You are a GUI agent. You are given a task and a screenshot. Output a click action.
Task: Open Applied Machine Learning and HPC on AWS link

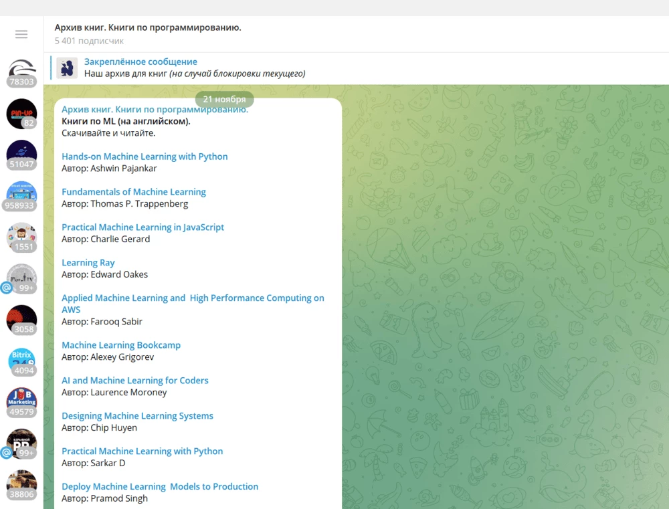pos(193,304)
